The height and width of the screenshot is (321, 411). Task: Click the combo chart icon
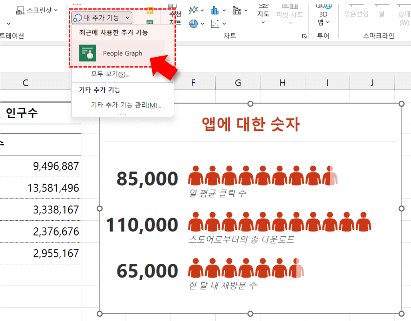(237, 10)
